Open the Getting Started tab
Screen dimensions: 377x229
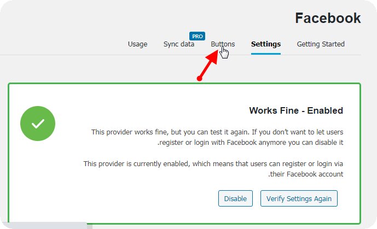click(x=321, y=44)
